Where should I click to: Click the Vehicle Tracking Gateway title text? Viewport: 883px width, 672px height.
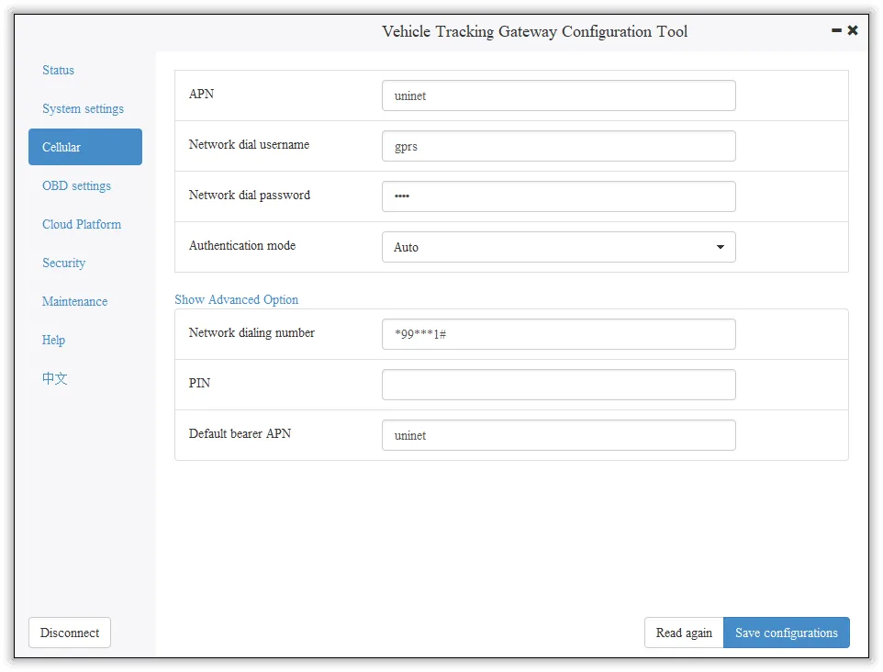(534, 31)
